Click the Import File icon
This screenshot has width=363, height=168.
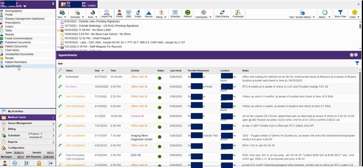click(x=107, y=12)
